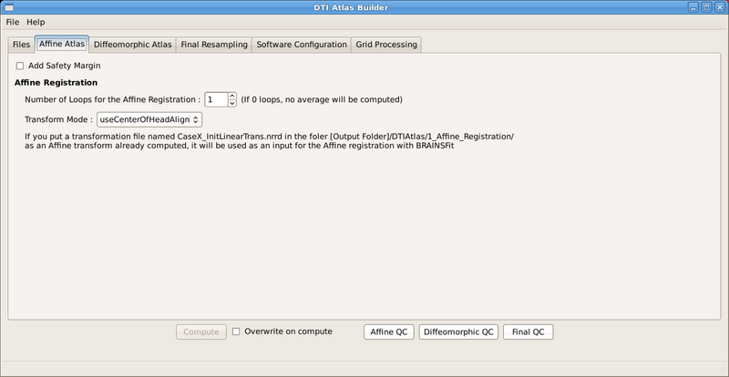
Task: Click the 'Transform Mode :' label
Action: point(58,119)
